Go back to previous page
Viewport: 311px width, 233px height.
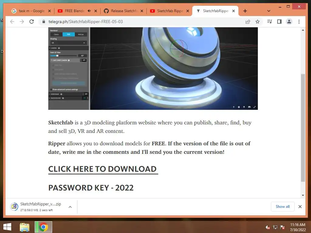point(12,22)
